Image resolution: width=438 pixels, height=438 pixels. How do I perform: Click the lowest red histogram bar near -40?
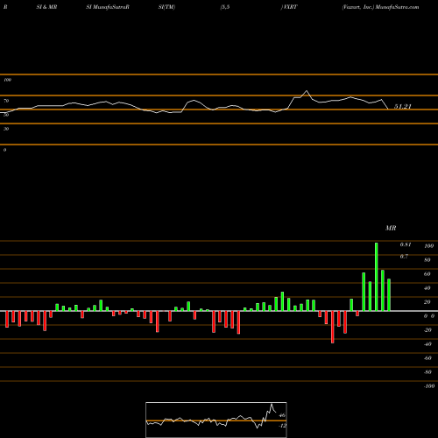click(333, 327)
